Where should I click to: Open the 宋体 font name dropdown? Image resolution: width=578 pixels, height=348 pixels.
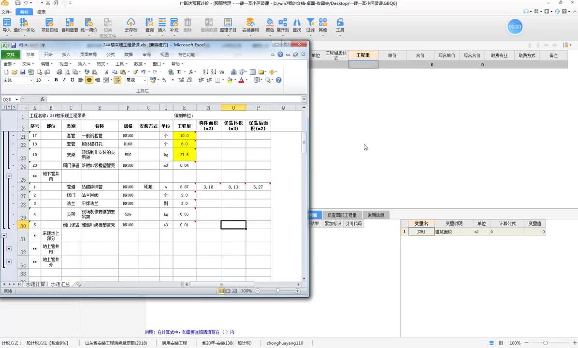pos(32,80)
